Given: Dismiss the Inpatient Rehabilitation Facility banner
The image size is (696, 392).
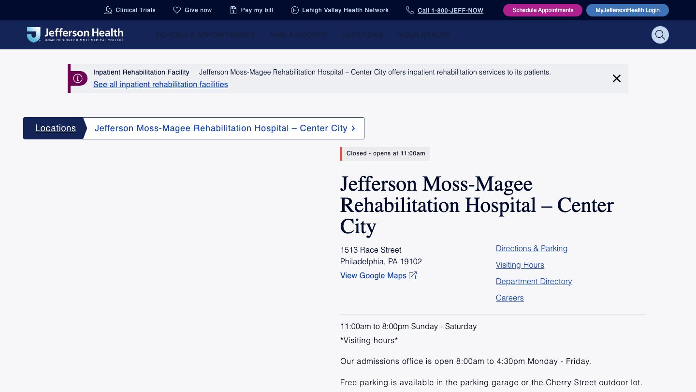Looking at the screenshot, I should pyautogui.click(x=617, y=78).
